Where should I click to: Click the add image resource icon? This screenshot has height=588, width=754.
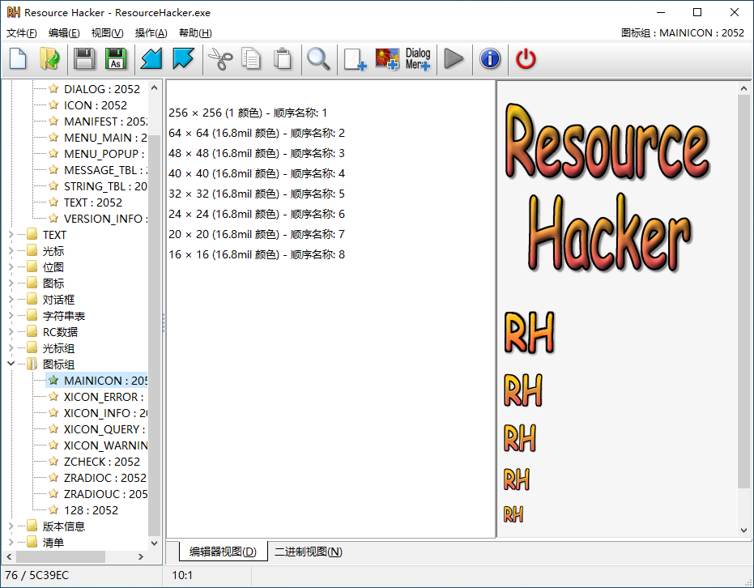[x=387, y=59]
